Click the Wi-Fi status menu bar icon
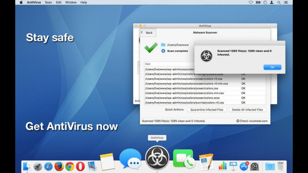Screen dimensions: 308x173 (x=251, y=2)
